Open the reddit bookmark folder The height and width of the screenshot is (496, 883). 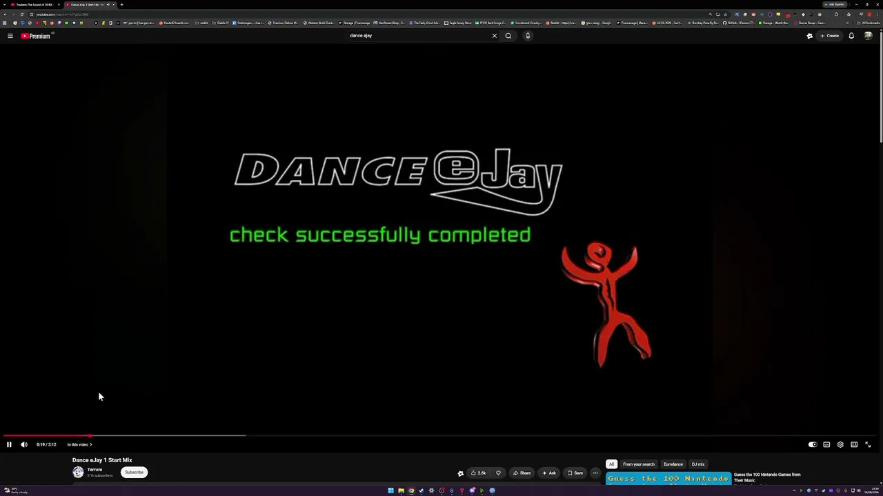(x=201, y=23)
